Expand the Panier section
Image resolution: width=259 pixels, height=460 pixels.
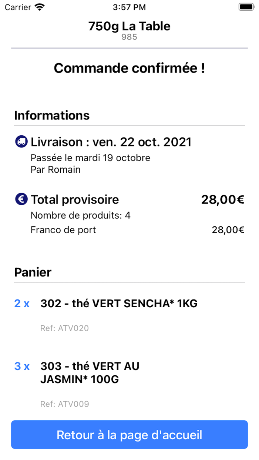pos(32,273)
